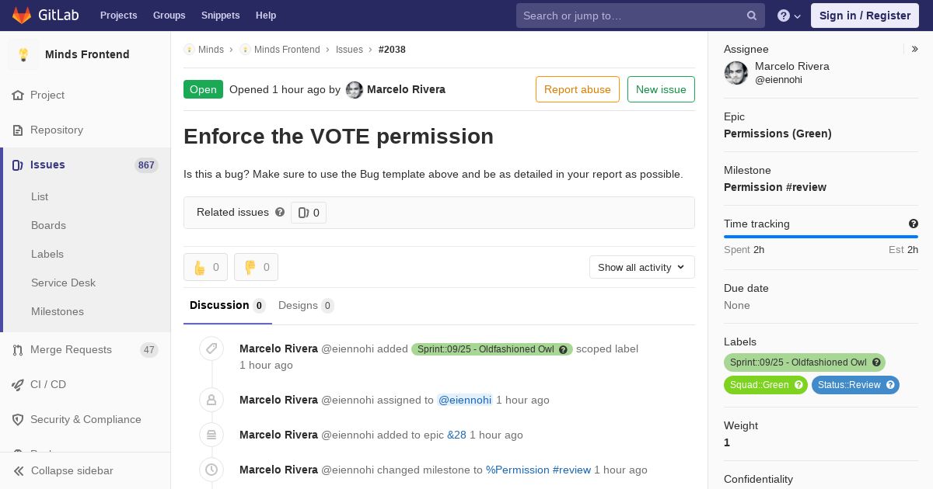Switch to the Designs tab
Viewport: 933px width, 489px height.
[306, 305]
